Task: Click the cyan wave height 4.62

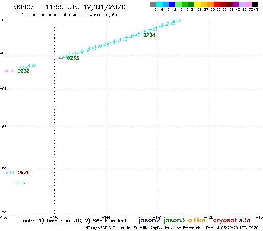Action: click(x=117, y=41)
